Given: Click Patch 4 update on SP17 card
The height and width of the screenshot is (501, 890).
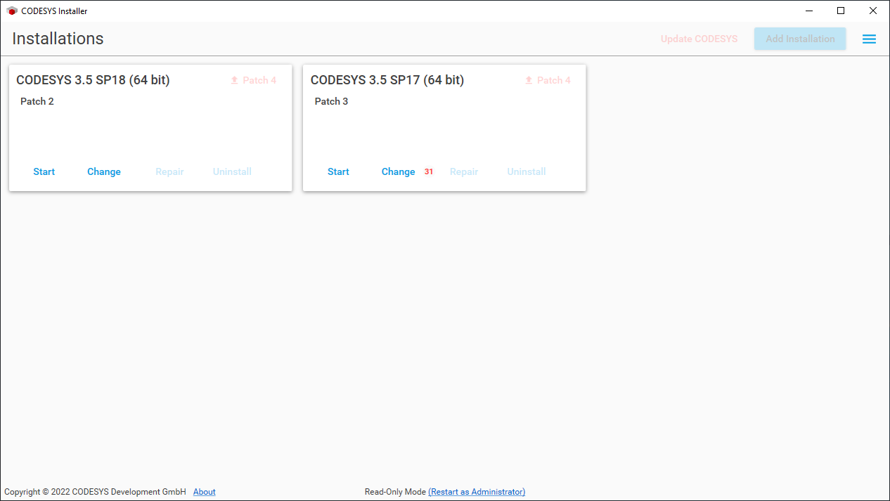Looking at the screenshot, I should pyautogui.click(x=548, y=80).
